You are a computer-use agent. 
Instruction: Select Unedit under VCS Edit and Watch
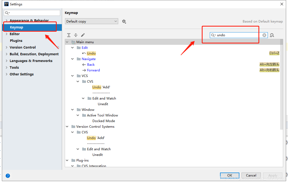(103, 104)
